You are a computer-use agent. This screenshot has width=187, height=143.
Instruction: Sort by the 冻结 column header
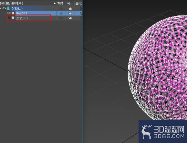coord(60,3)
